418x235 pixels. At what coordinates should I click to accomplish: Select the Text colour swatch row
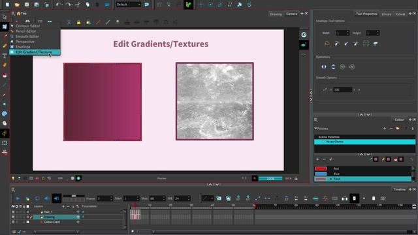click(363, 179)
